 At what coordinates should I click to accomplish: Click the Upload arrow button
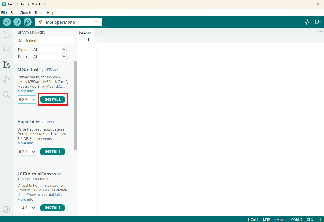point(17,22)
